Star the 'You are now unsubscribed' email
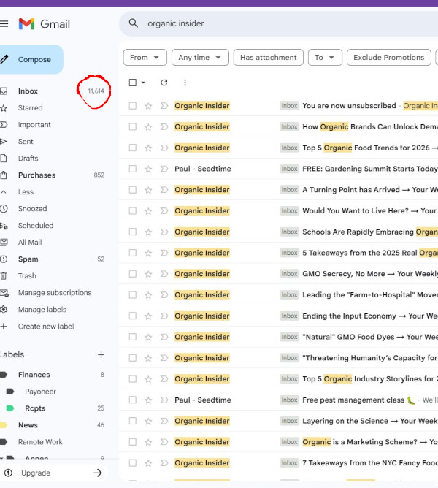Screen dimensions: 438x488 tap(148, 106)
